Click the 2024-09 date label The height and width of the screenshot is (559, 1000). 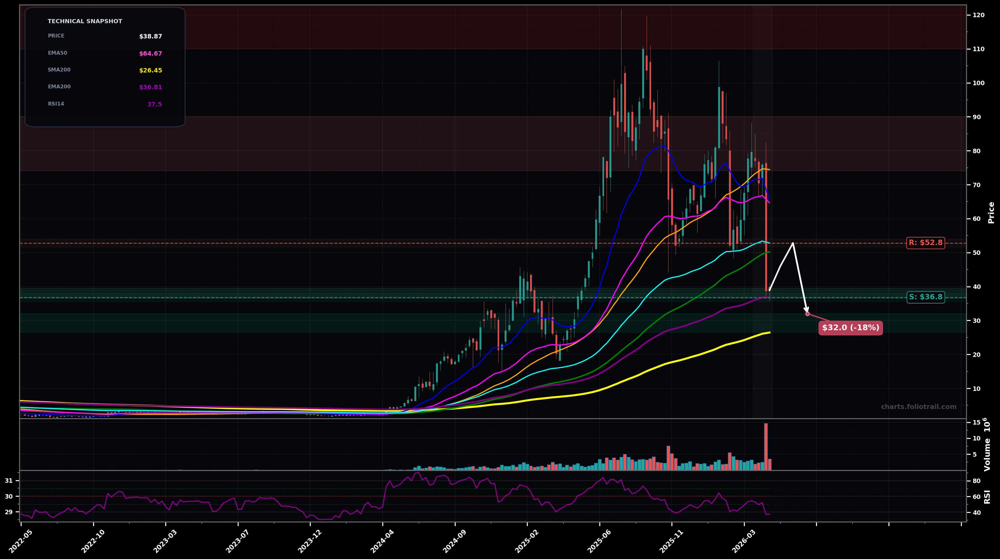455,541
